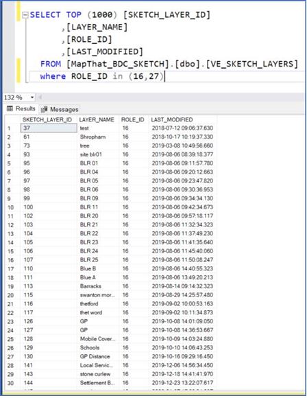Click the 'Mobile Cover...' cell
The height and width of the screenshot is (398, 307).
click(98, 339)
